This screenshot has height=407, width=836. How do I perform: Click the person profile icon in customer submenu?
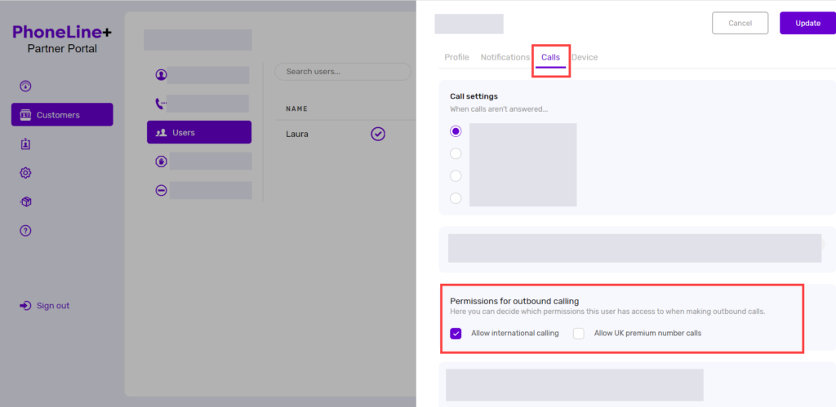161,75
